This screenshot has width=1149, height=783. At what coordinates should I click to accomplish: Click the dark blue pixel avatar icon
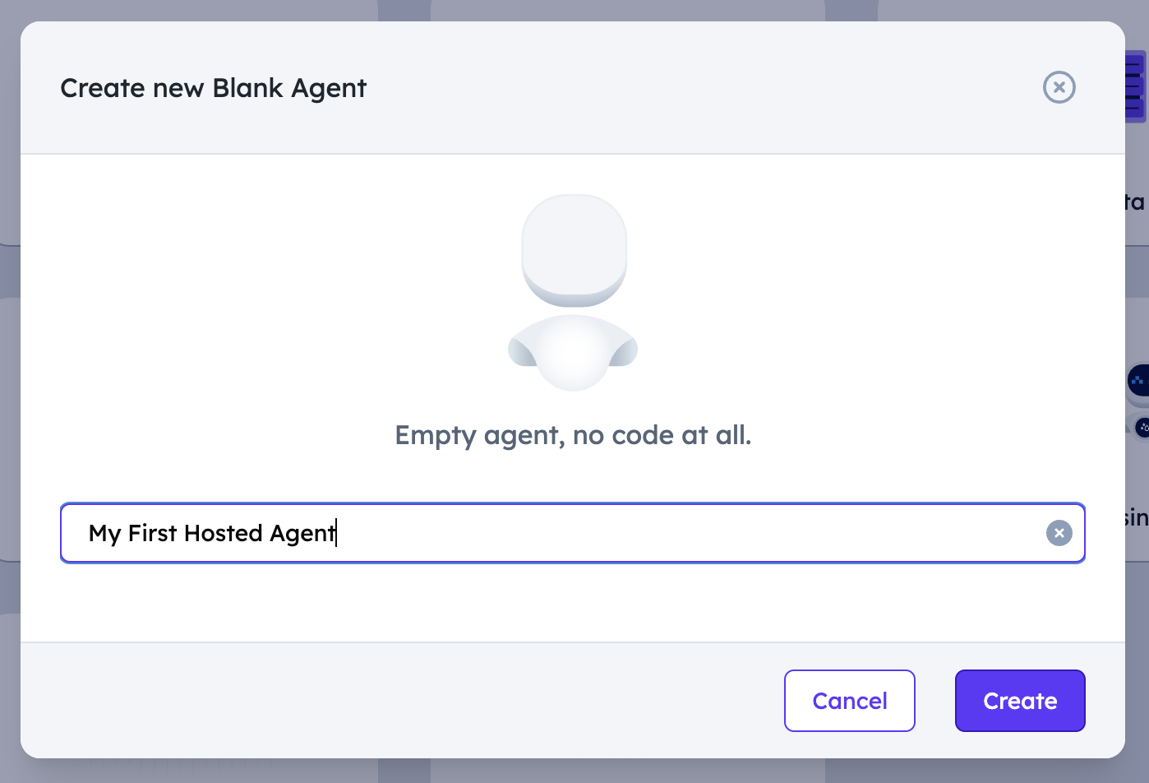pos(1137,381)
